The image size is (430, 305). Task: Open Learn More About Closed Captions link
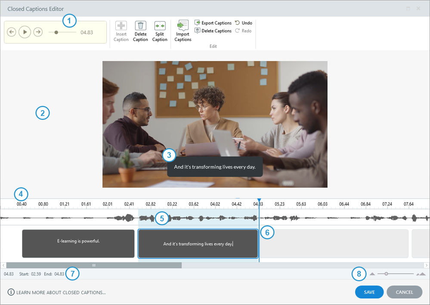click(x=61, y=293)
